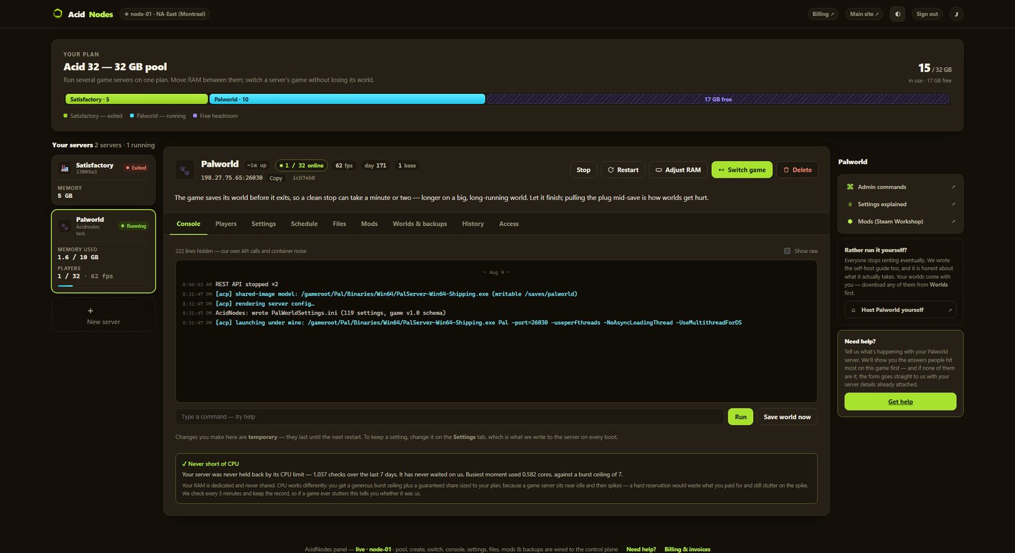The height and width of the screenshot is (553, 1015).
Task: Open the Players tab
Action: [x=226, y=224]
